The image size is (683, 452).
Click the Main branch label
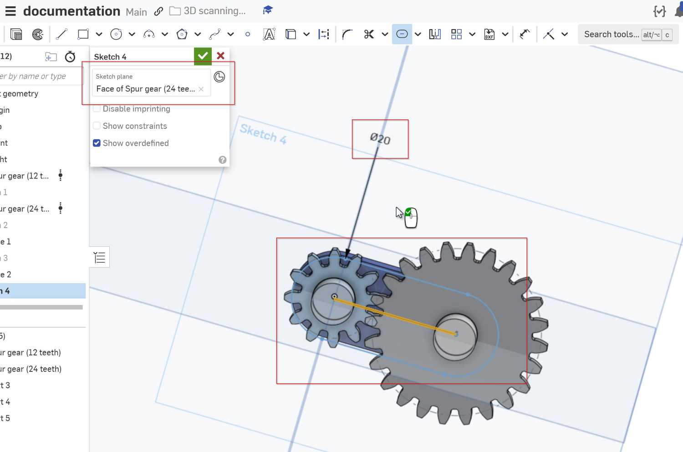137,12
